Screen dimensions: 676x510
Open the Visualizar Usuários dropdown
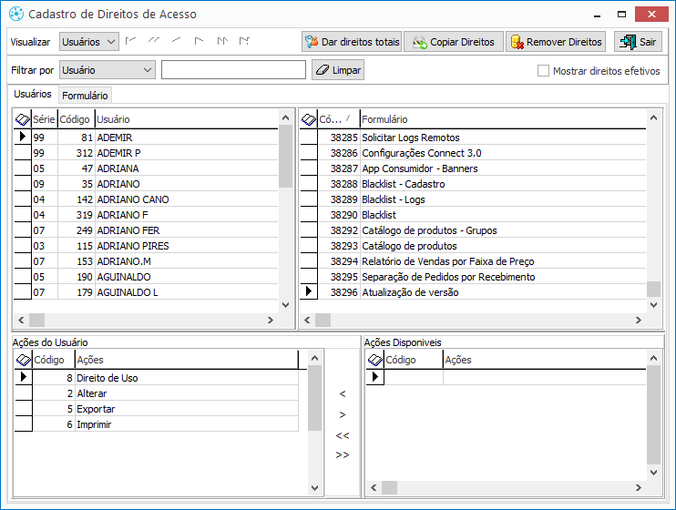pos(88,42)
